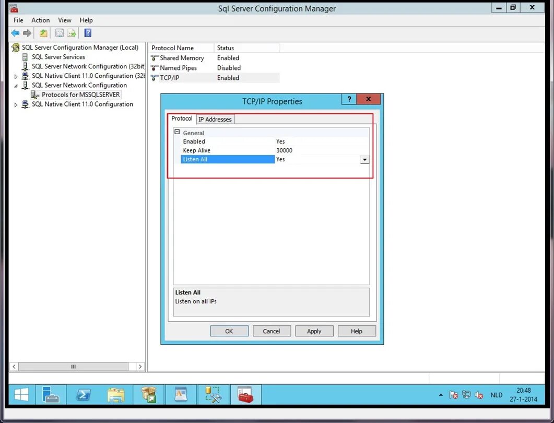Click the SQL Server Services tree icon

[x=25, y=57]
